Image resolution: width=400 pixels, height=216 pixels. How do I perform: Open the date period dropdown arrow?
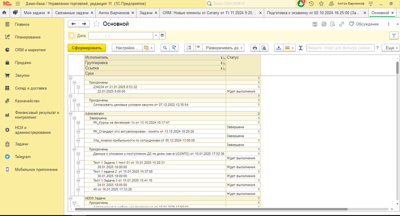156,35
